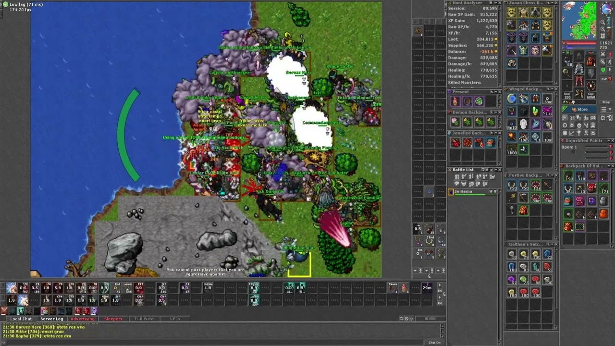The image size is (615, 346).
Task: Open the Sleepers chat tab
Action: pos(113,319)
